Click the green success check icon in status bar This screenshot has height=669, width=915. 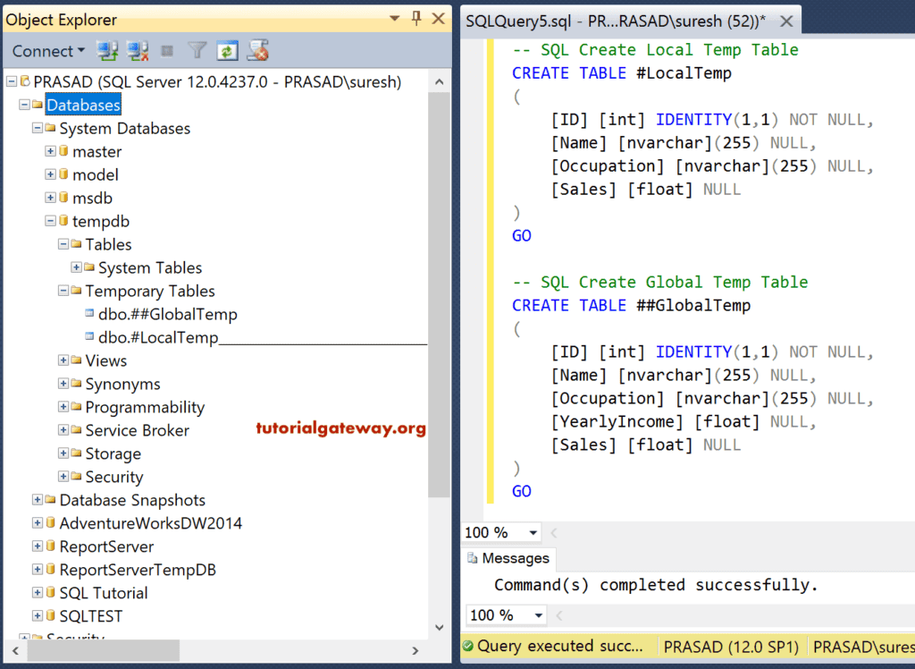pyautogui.click(x=468, y=647)
